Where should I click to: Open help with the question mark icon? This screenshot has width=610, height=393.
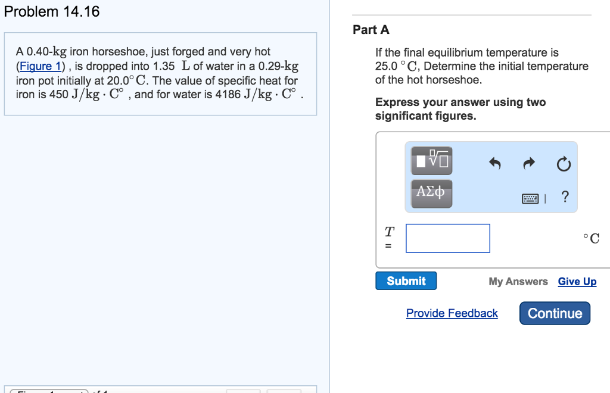point(565,198)
